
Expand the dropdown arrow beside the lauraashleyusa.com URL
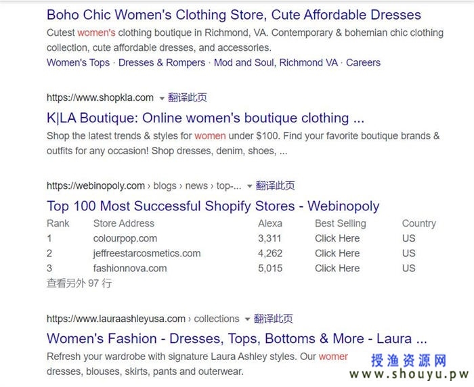(247, 319)
